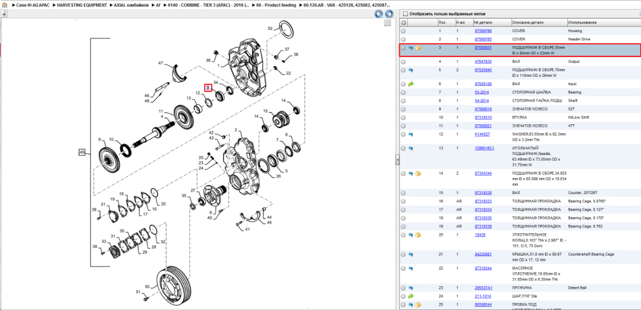Open part number 54-2014 link
Viewport: 641px width, 310px height.
pos(481,101)
